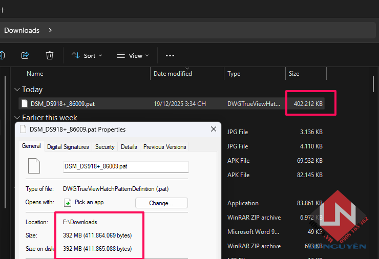Collapse the Earlier this week group
The height and width of the screenshot is (259, 379).
pyautogui.click(x=17, y=118)
